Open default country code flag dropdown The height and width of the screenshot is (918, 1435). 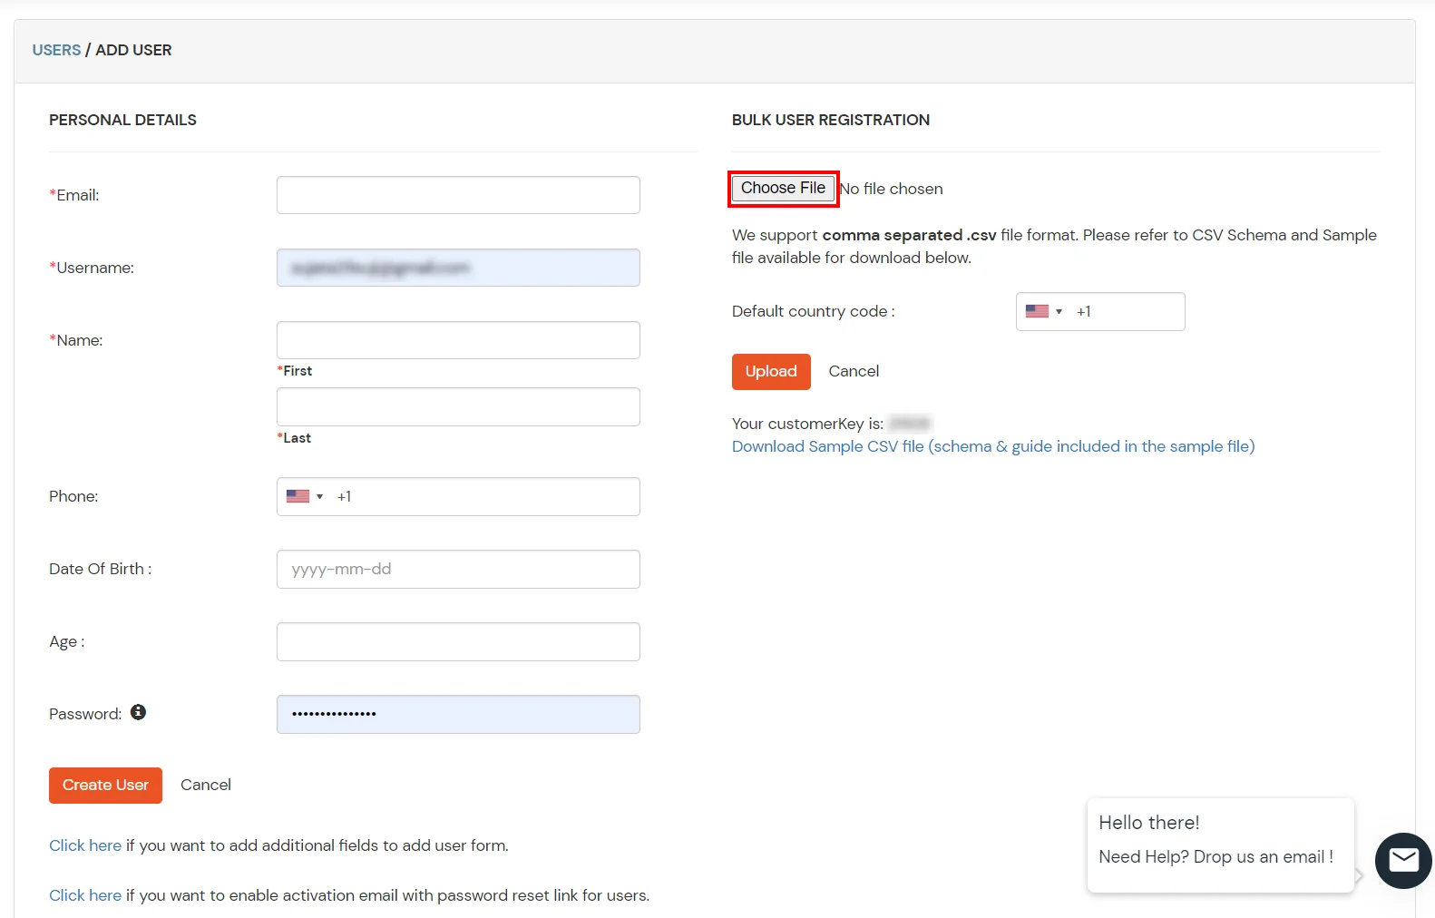tap(1044, 311)
